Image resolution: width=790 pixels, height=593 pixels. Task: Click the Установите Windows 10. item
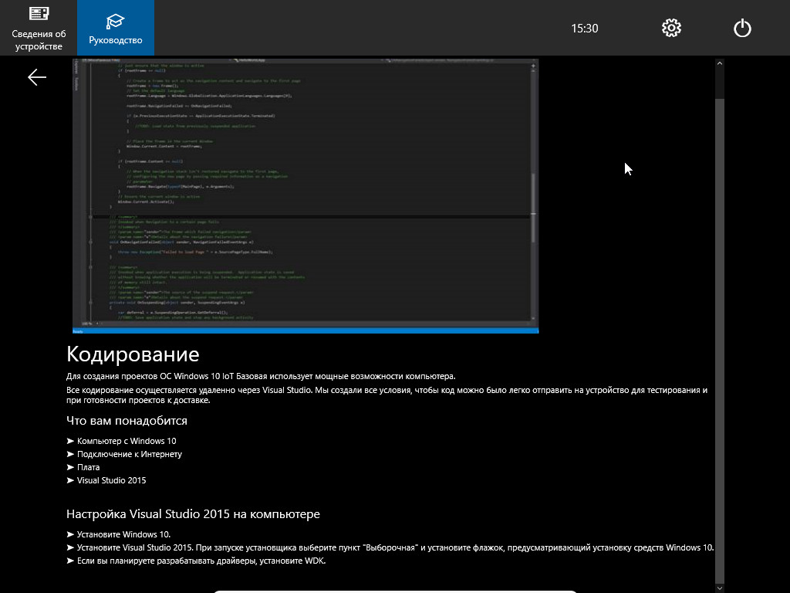119,534
